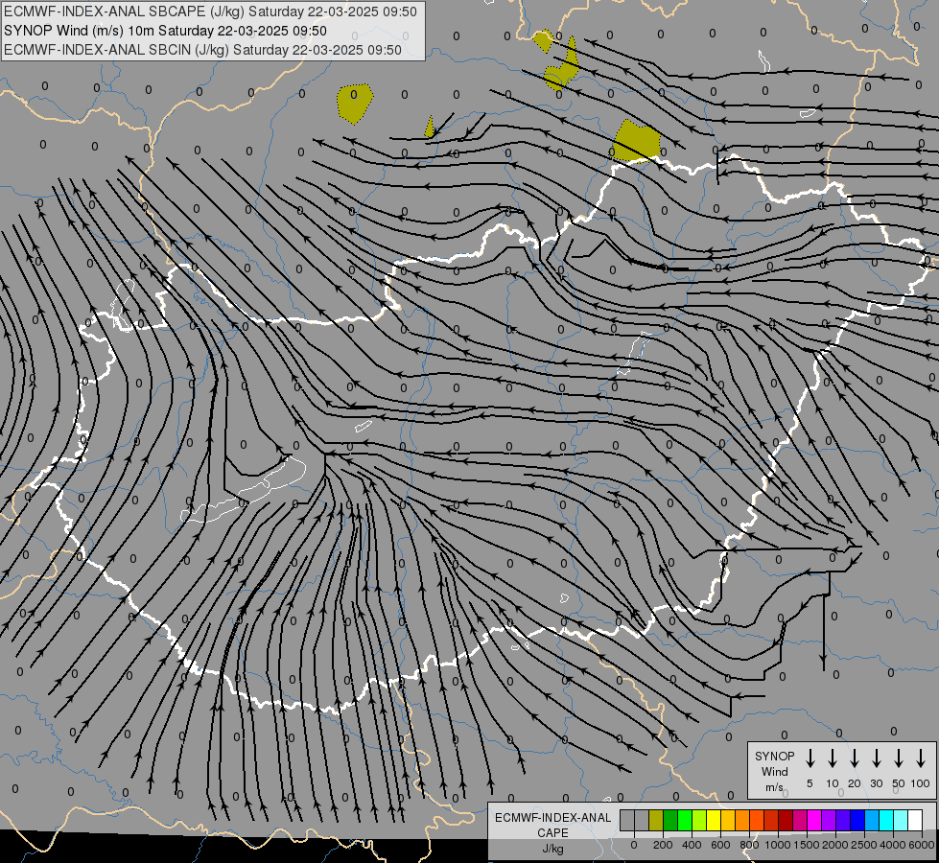Click the 1500 tick label on CAPE scale

[x=806, y=845]
